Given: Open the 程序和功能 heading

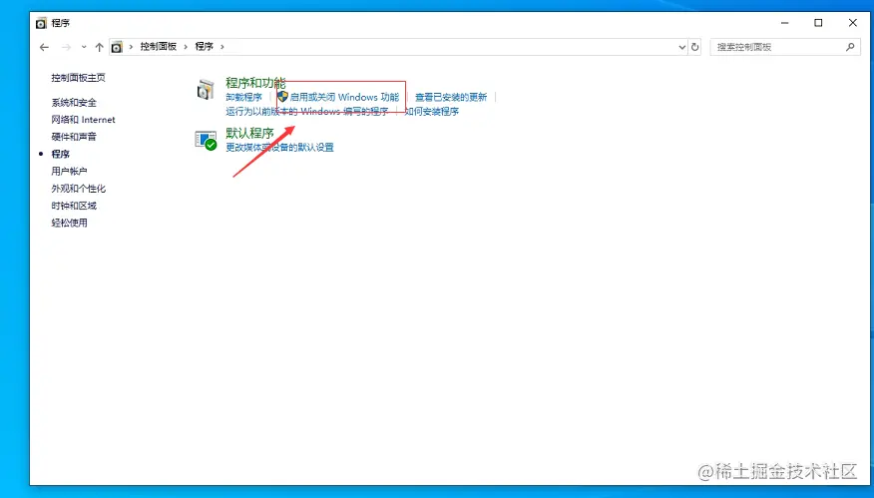Looking at the screenshot, I should pyautogui.click(x=255, y=83).
